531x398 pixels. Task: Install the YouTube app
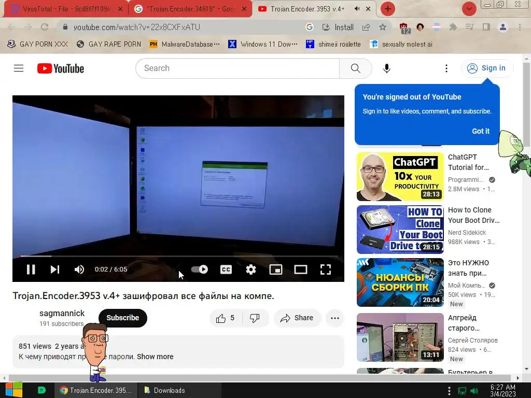338,27
